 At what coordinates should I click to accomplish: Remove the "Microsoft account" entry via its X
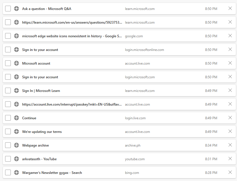[x=230, y=63]
